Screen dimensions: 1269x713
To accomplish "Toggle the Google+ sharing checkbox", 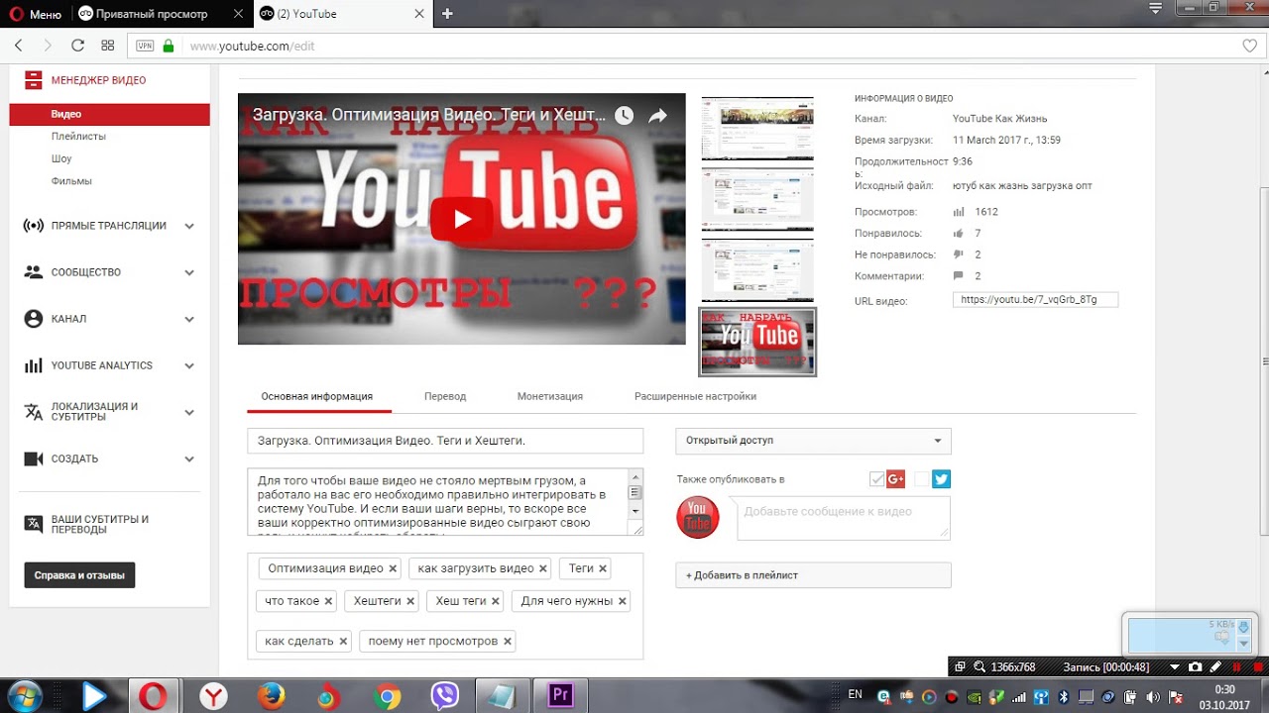I will (x=877, y=479).
